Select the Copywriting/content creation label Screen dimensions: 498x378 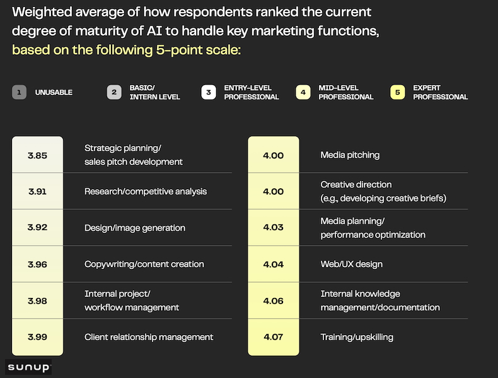pyautogui.click(x=144, y=265)
